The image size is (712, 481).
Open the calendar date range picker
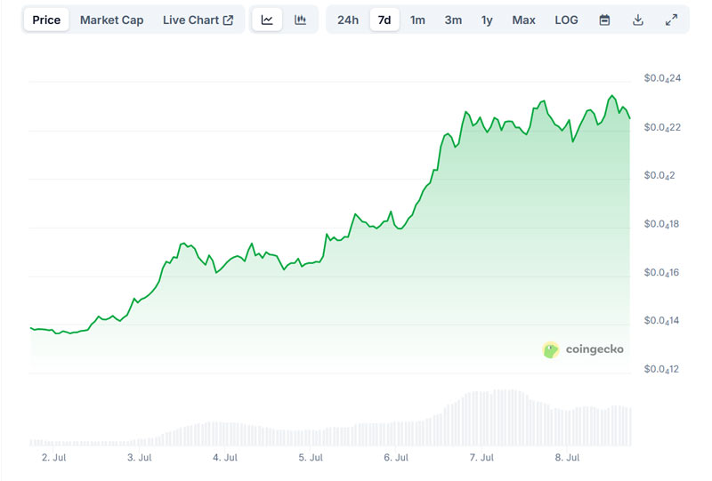click(x=604, y=20)
